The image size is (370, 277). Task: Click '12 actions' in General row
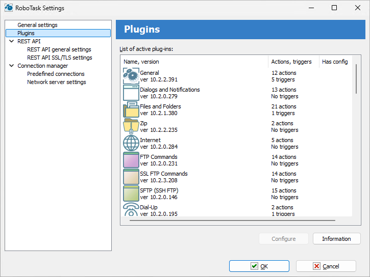tap(284, 73)
